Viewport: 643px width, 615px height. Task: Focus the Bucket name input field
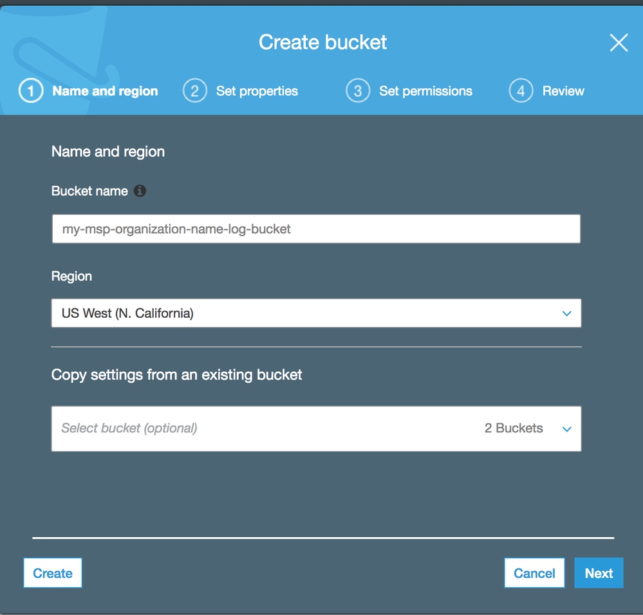pos(316,228)
